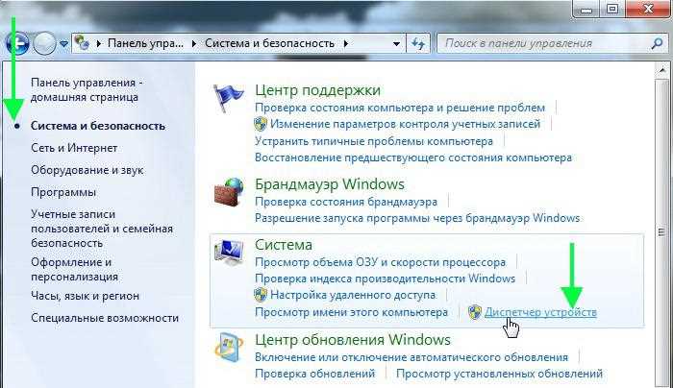This screenshot has height=388, width=673.
Task: Click the Система и безопасность breadcrumb
Action: 269,43
